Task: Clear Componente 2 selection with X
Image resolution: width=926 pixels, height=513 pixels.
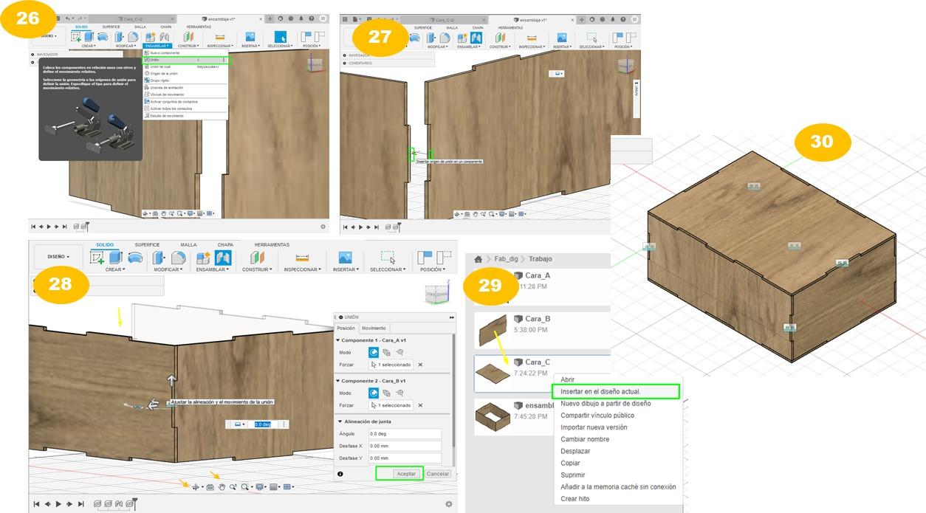Action: (x=420, y=405)
